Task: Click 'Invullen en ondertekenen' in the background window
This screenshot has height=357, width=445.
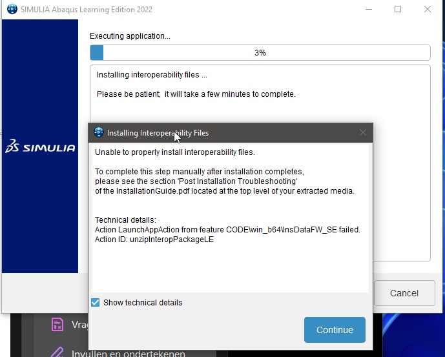Action: click(x=129, y=354)
